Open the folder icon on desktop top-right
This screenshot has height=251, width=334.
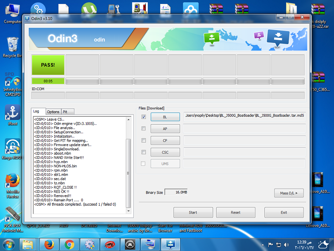[291, 8]
